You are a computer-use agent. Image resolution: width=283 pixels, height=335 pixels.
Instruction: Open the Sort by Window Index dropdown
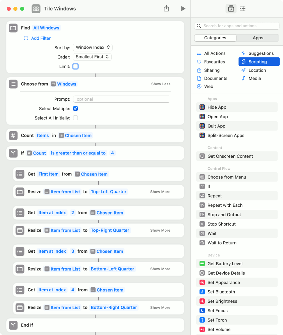[93, 47]
